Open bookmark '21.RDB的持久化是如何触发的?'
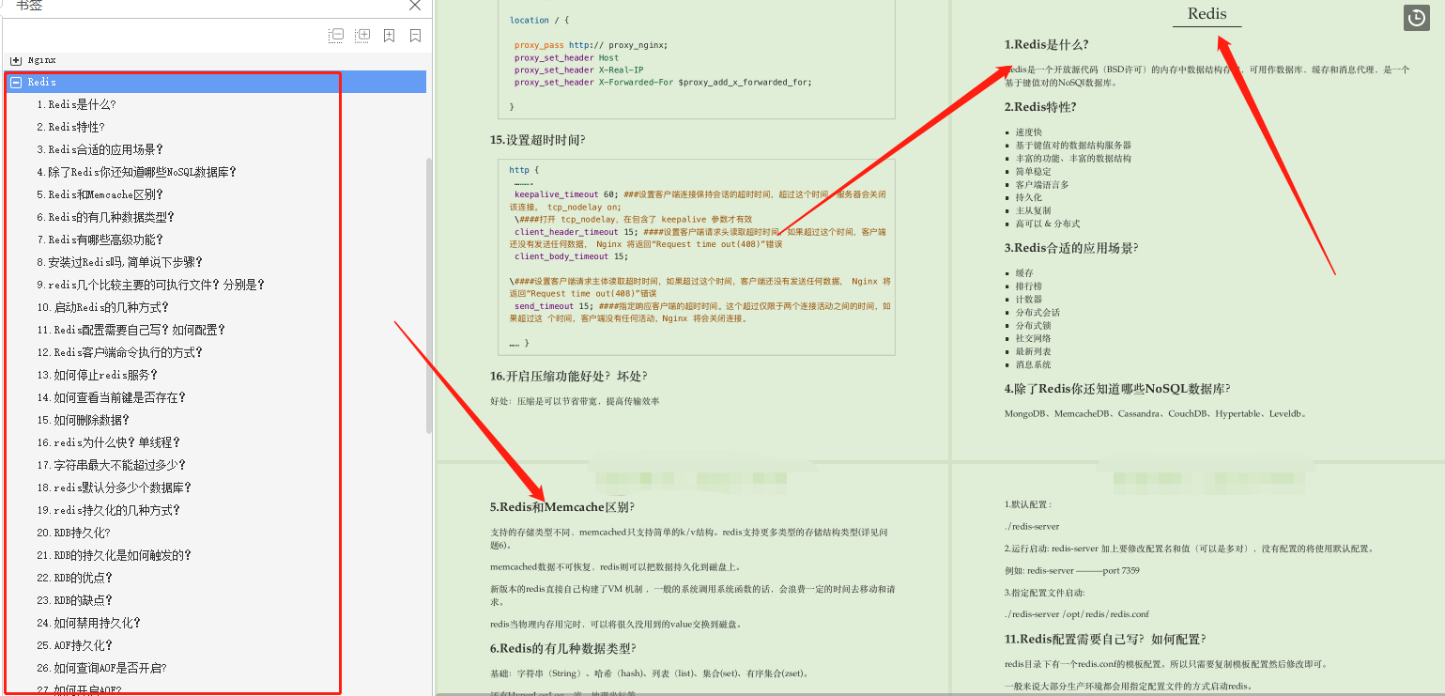This screenshot has width=1445, height=696. (115, 556)
